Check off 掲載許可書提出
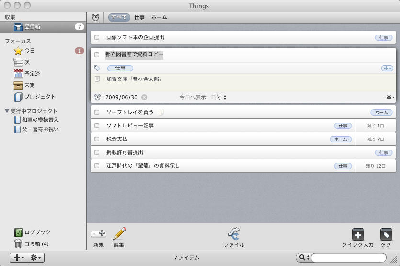 click(x=97, y=152)
